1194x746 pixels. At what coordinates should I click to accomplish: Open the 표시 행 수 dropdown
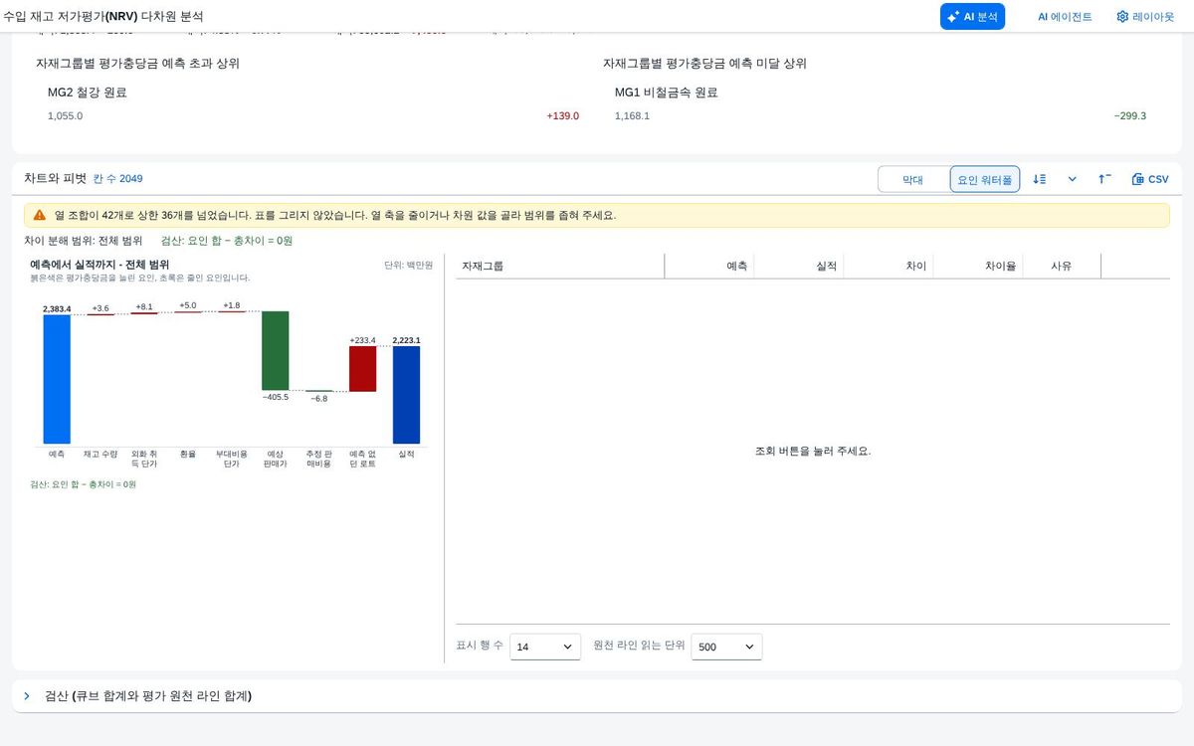click(545, 647)
